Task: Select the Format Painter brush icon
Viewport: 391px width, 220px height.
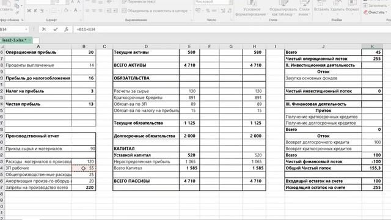Action: (x=16, y=12)
